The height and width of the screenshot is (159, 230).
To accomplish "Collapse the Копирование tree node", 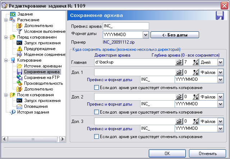I will [x=6, y=60].
